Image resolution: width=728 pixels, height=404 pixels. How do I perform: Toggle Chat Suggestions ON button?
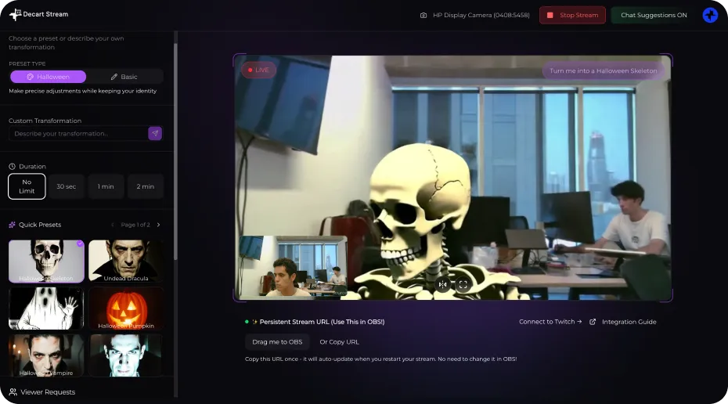[x=654, y=15]
